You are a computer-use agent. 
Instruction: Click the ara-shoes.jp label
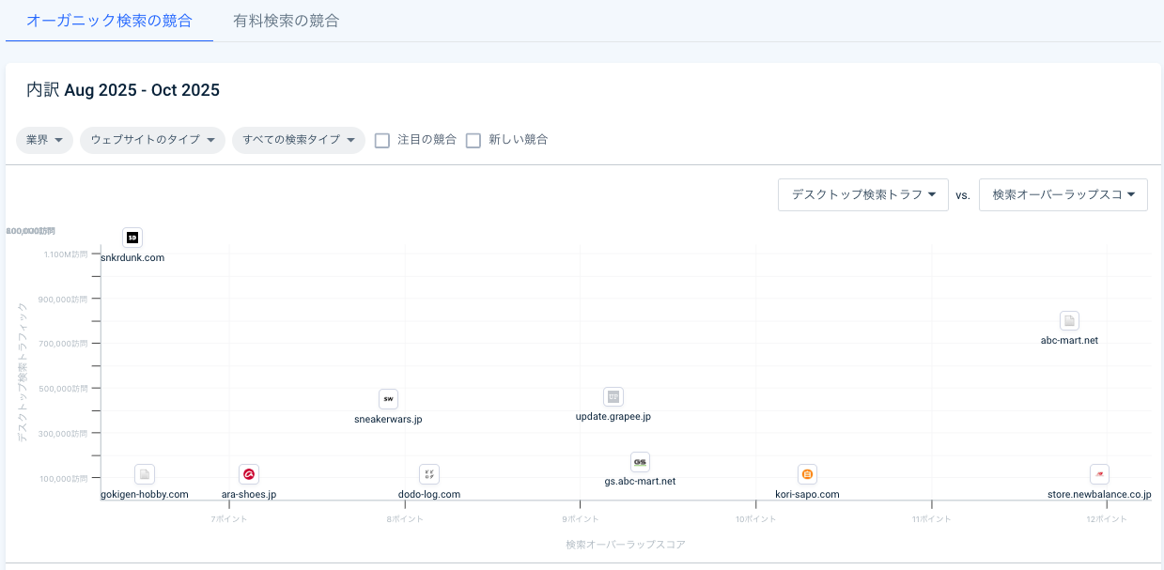pos(249,494)
